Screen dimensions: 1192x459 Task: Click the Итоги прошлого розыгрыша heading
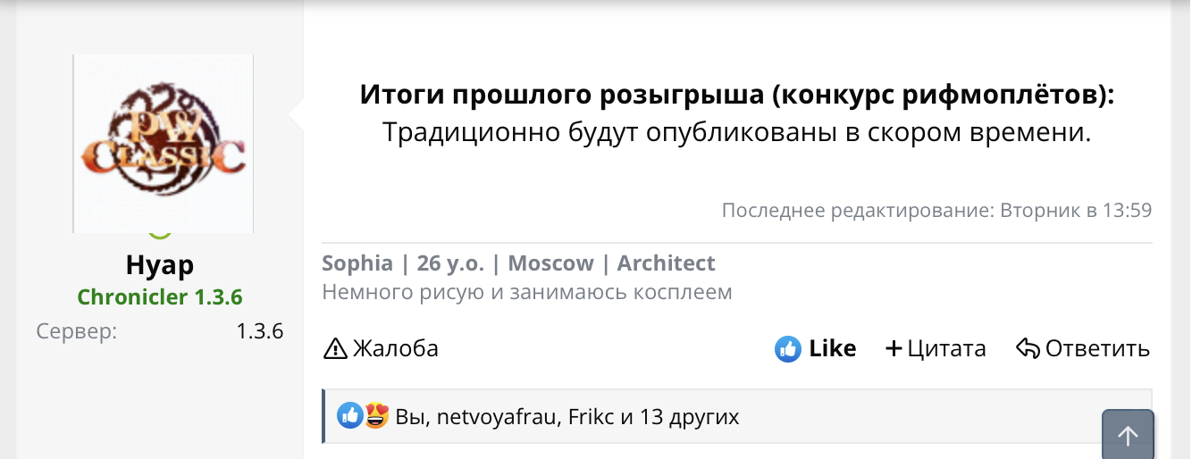tap(737, 95)
